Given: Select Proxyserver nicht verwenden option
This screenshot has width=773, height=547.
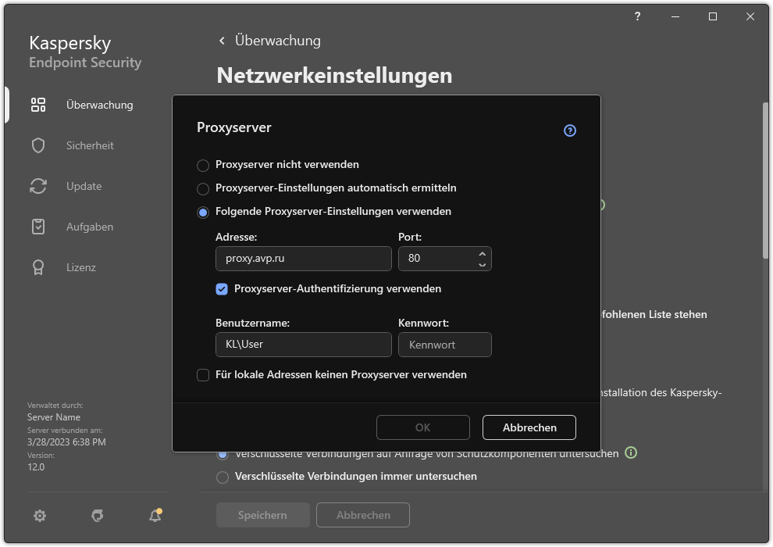Looking at the screenshot, I should coord(203,165).
